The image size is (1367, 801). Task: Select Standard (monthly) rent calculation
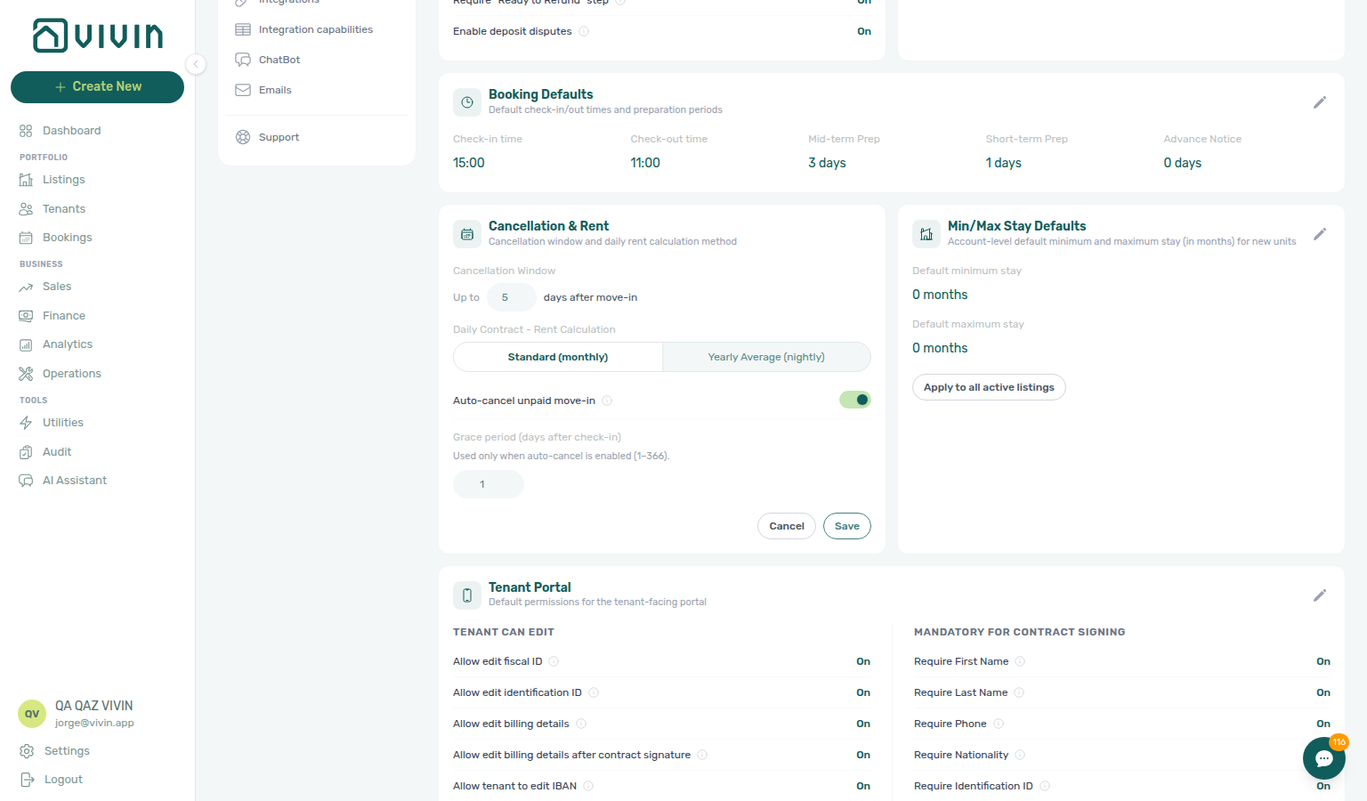[558, 357]
